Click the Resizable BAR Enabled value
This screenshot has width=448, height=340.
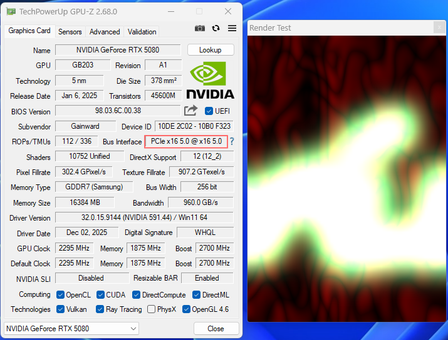(207, 278)
